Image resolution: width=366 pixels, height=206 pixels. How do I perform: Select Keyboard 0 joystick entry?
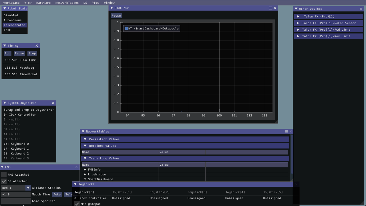[x=16, y=144]
